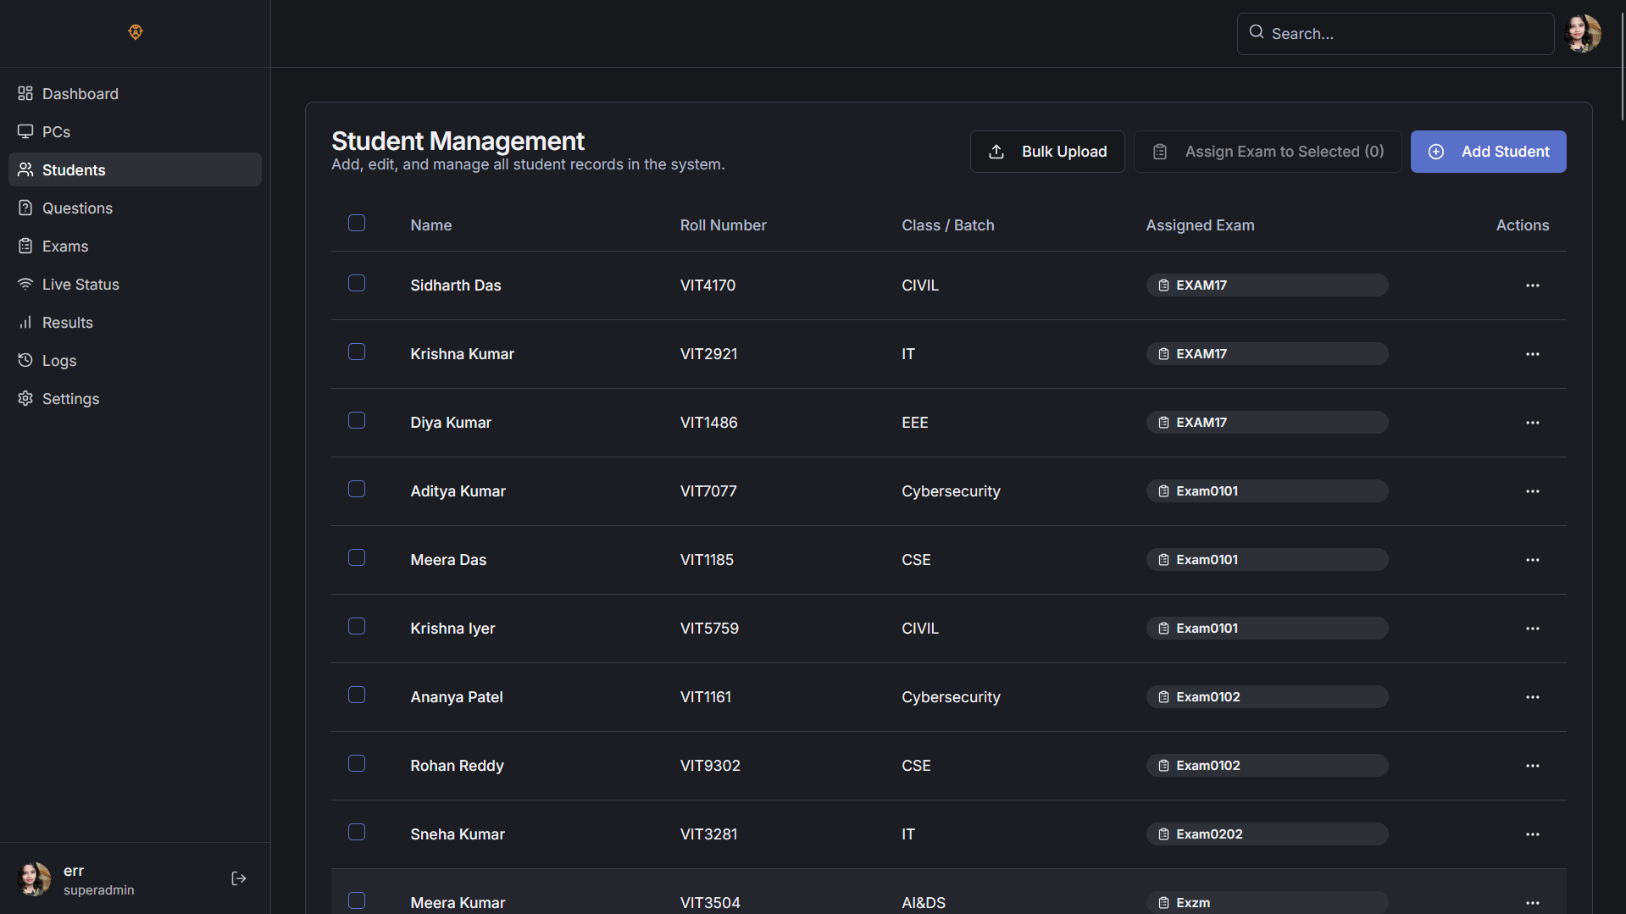Click the PCs monitor icon
Image resolution: width=1626 pixels, height=914 pixels.
(x=25, y=132)
